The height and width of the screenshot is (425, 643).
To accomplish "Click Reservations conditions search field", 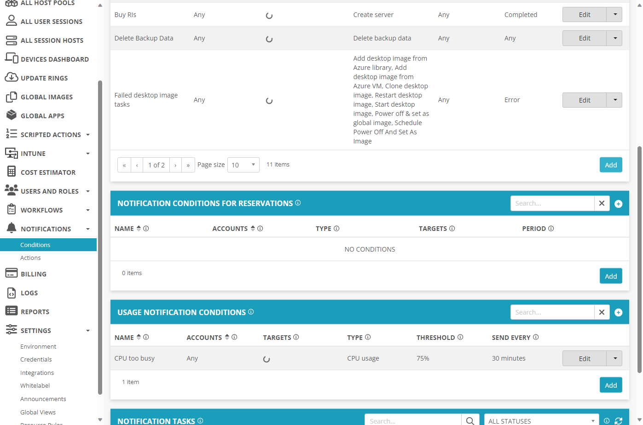I will click(x=552, y=203).
